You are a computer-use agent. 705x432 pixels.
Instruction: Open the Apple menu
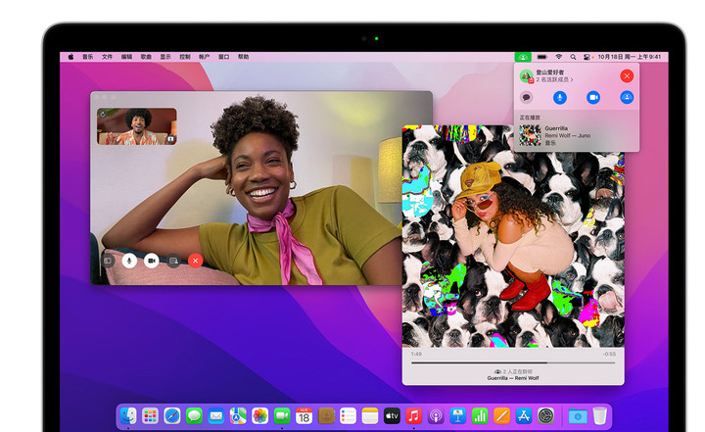[70, 57]
